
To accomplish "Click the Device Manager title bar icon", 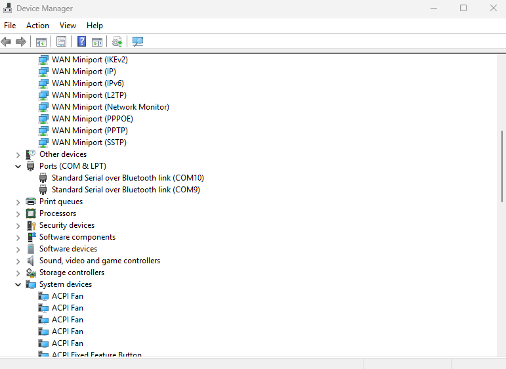I will click(8, 8).
